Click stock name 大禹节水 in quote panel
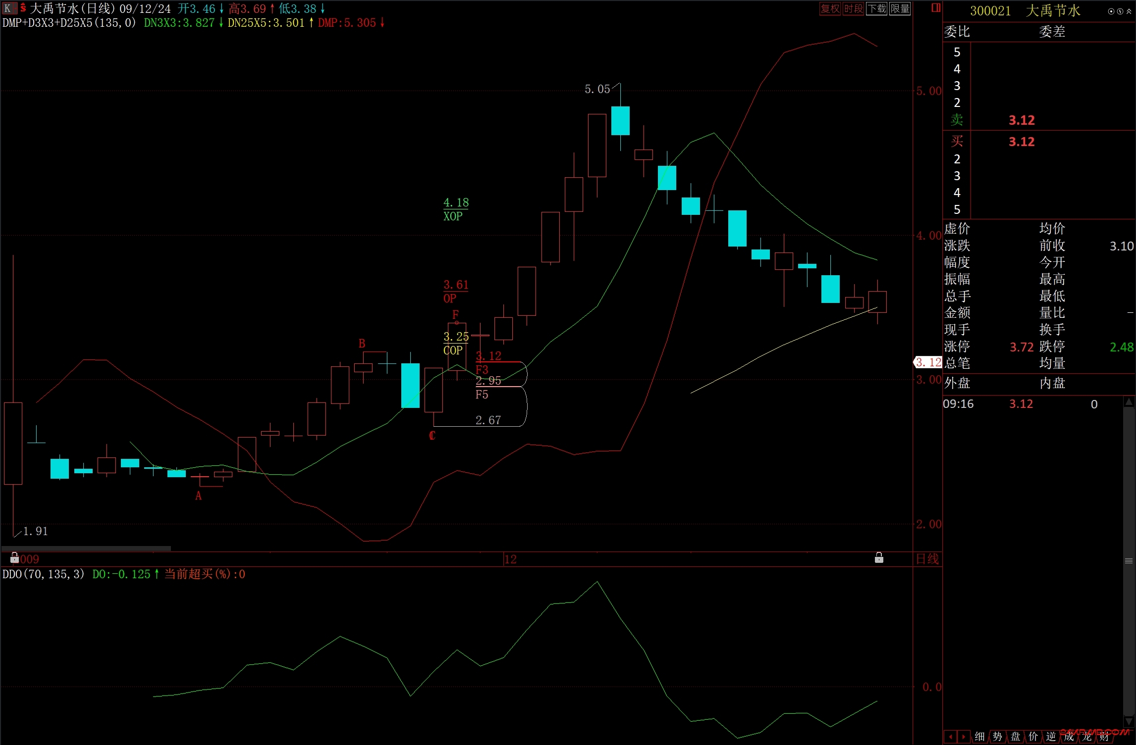The image size is (1136, 745). click(1053, 11)
